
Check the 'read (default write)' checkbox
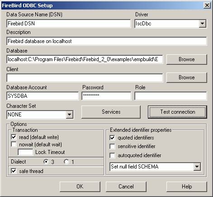(x=14, y=137)
